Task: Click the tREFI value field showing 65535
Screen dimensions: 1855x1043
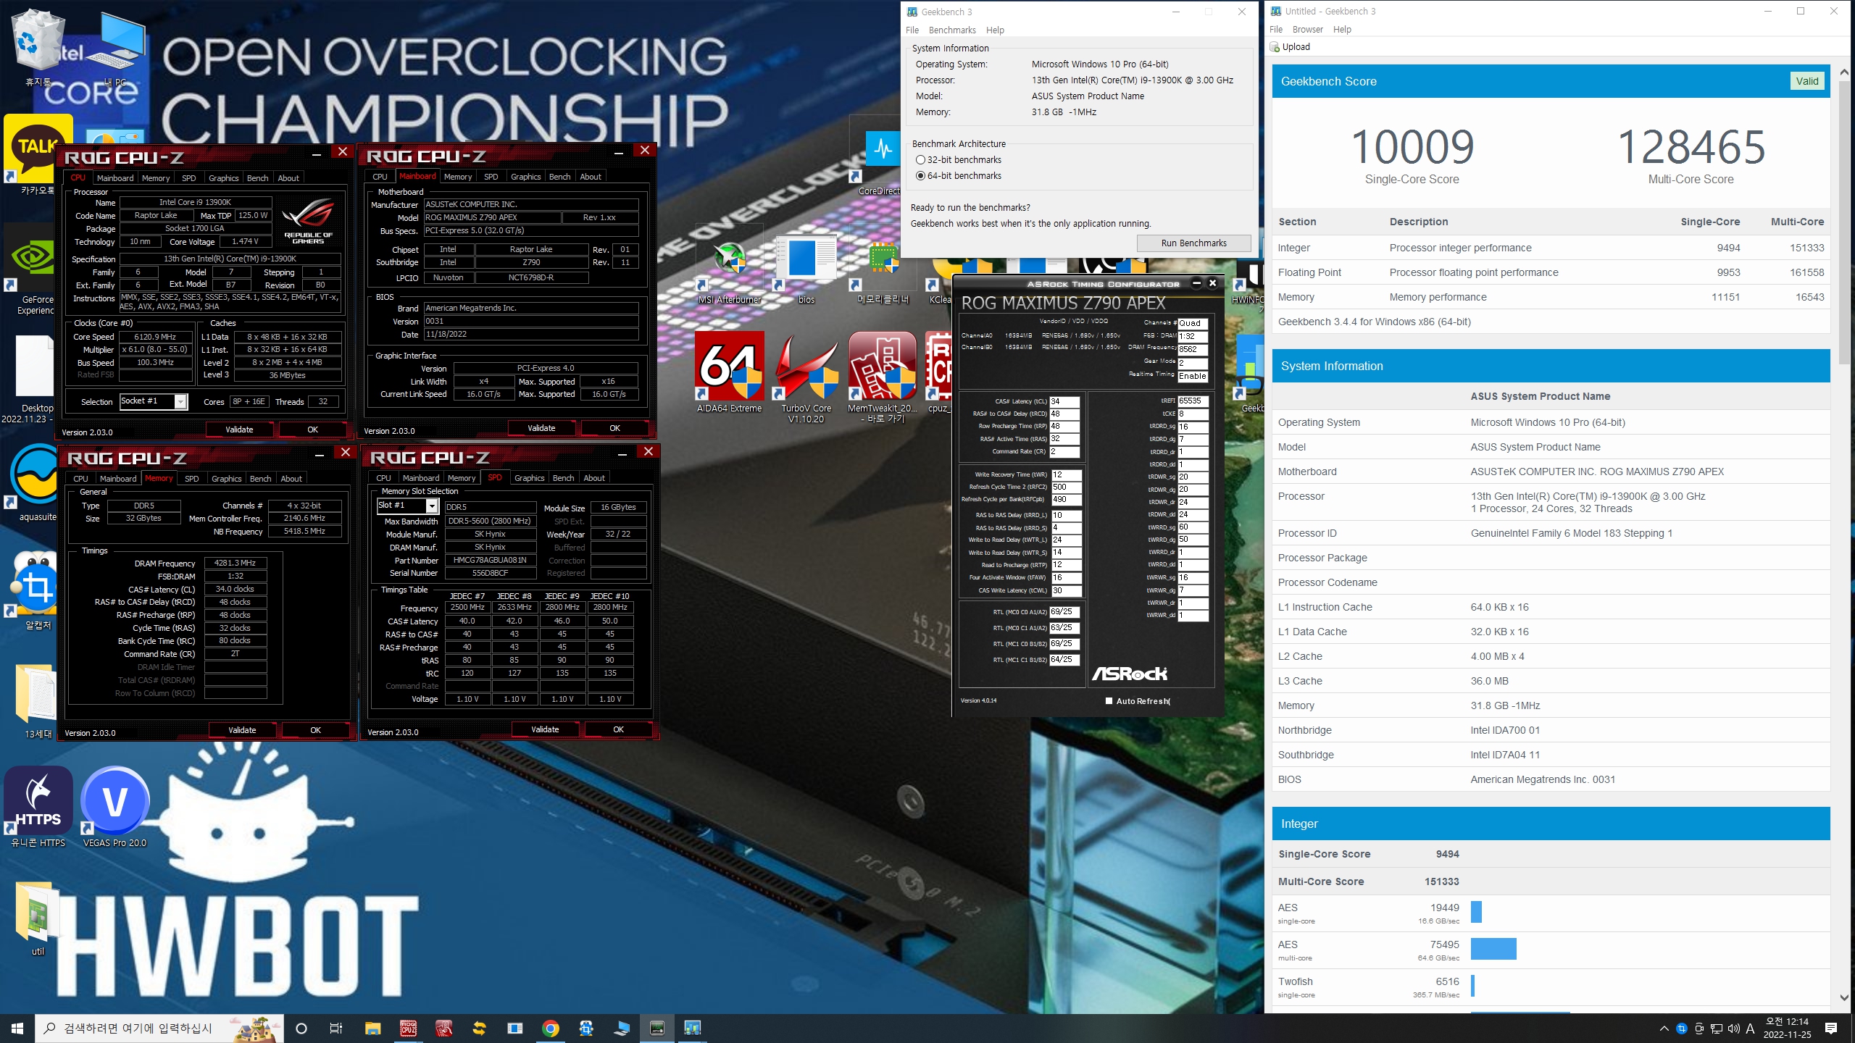Action: 1193,401
